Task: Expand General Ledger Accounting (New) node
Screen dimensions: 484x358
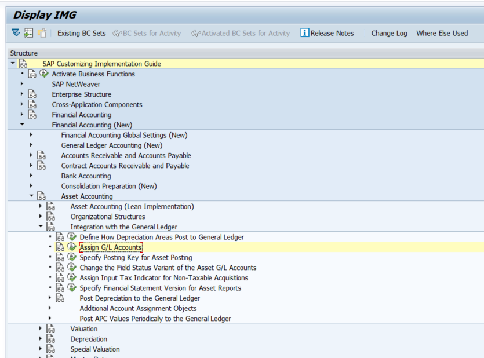Action: pyautogui.click(x=31, y=145)
